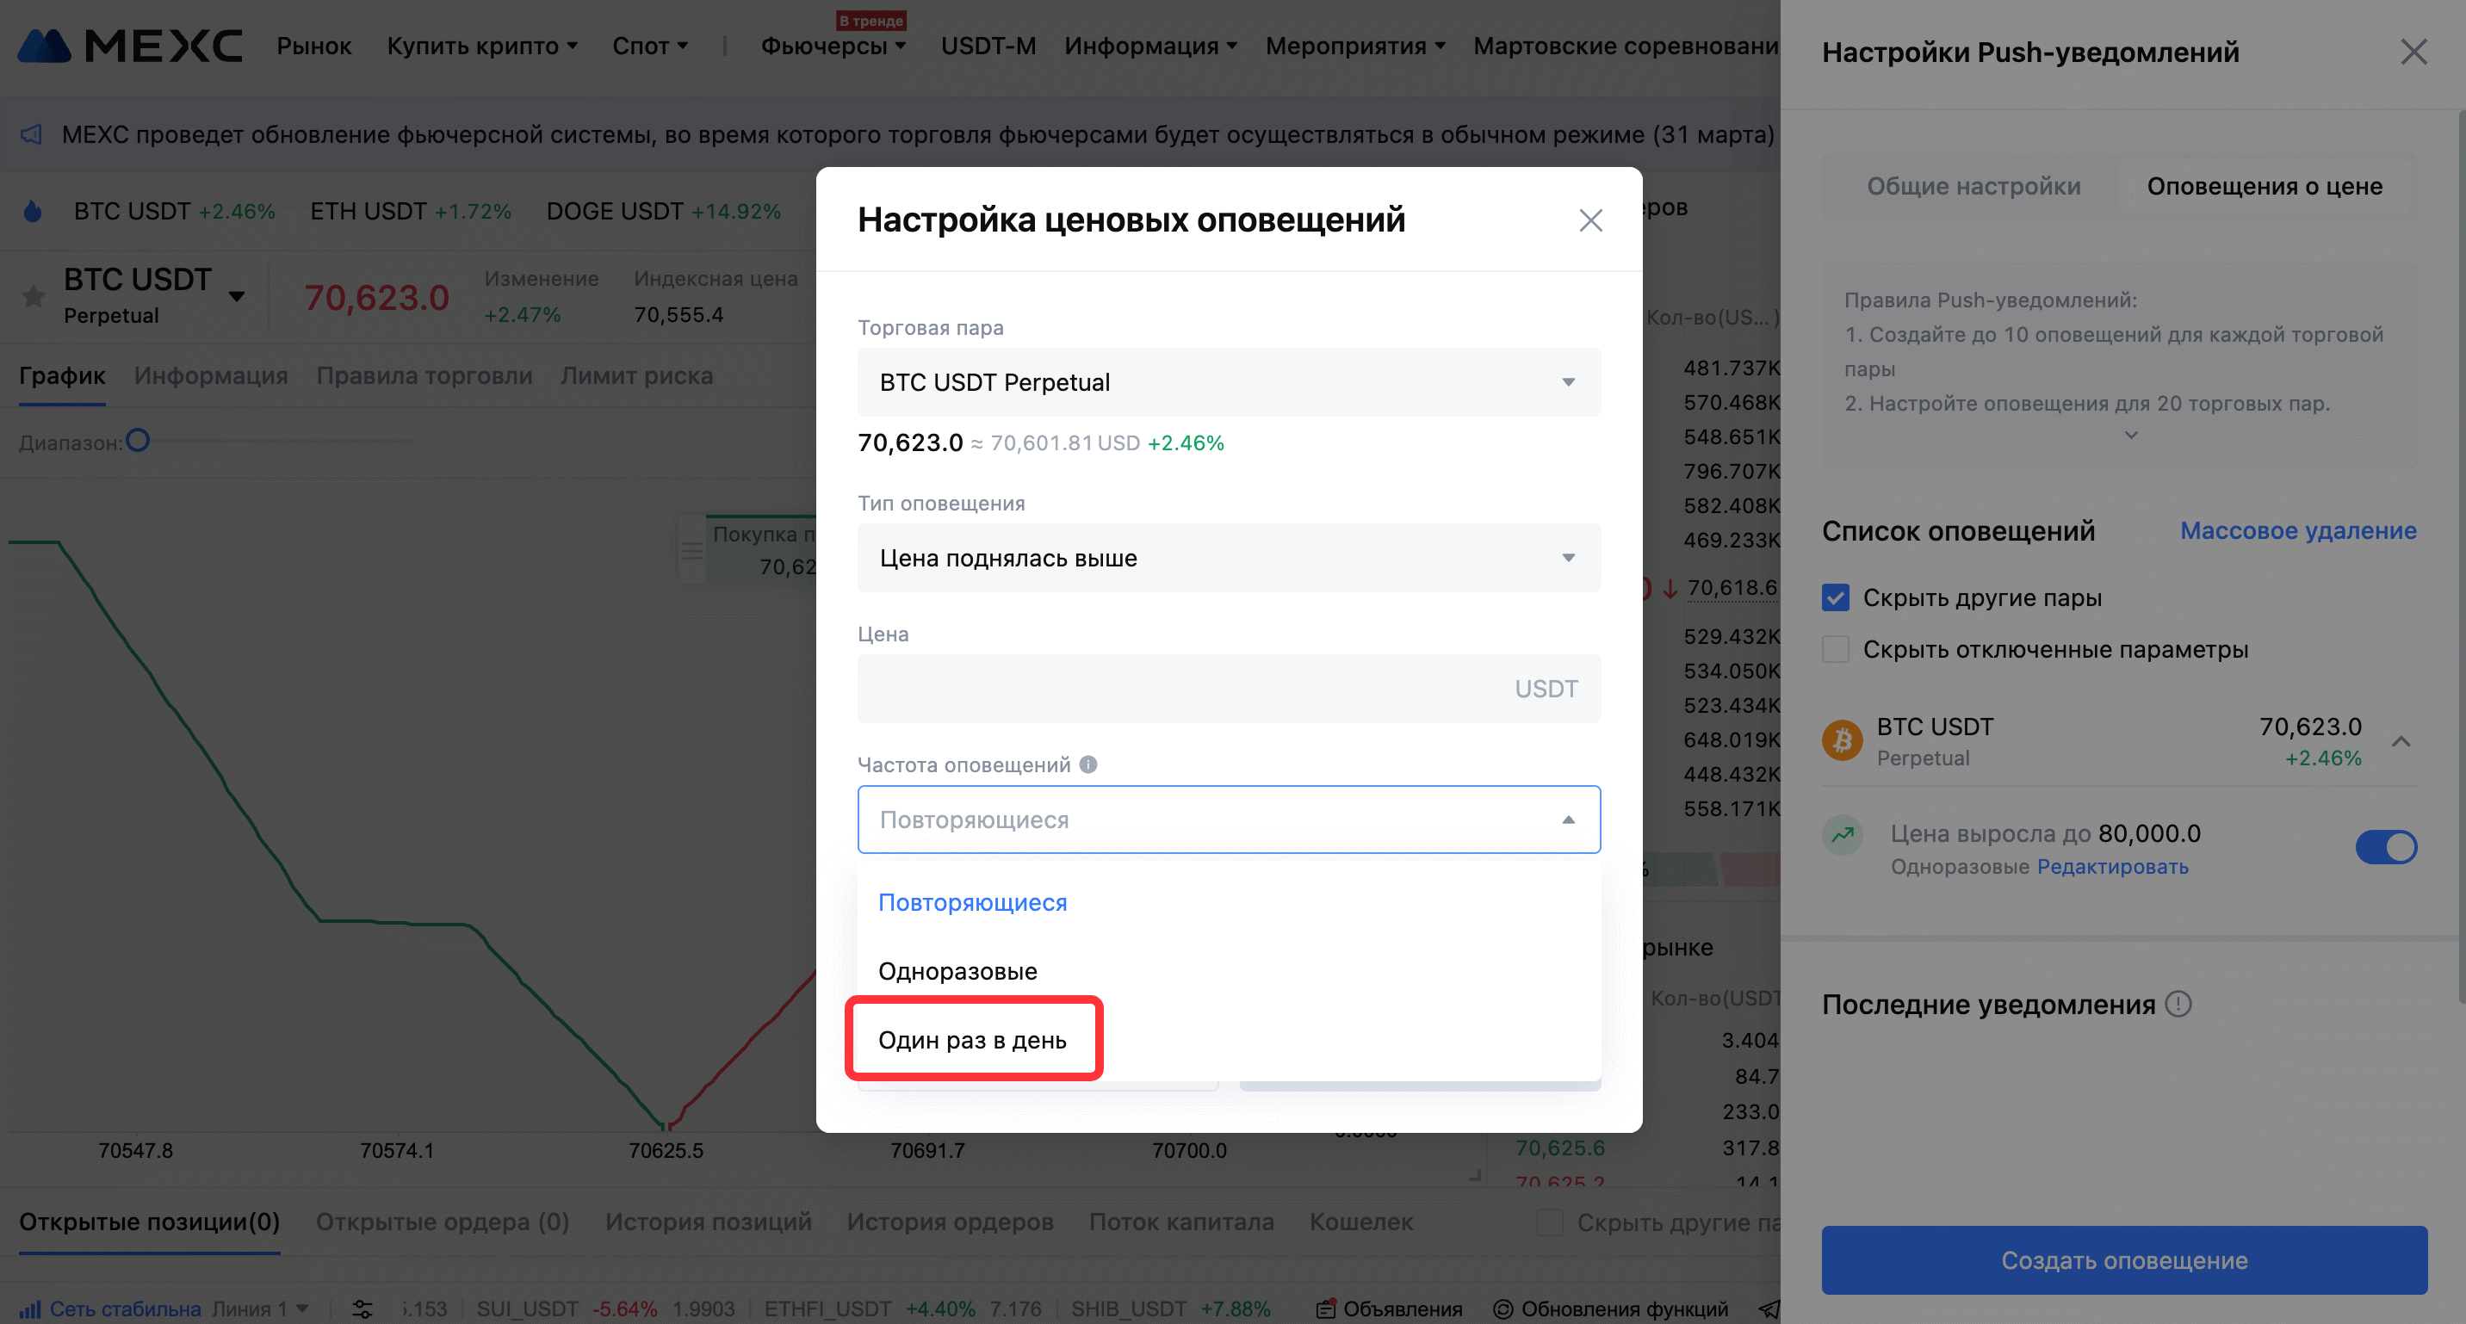Click the Создать оповещение button
The height and width of the screenshot is (1324, 2466).
2123,1259
